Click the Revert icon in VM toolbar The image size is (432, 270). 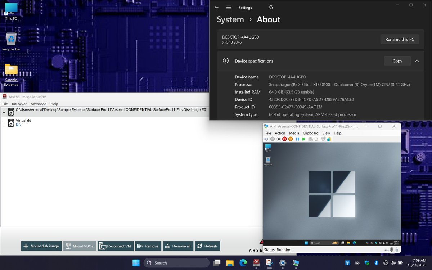(x=316, y=139)
